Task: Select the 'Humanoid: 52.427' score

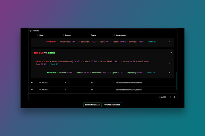Action: pos(100,73)
